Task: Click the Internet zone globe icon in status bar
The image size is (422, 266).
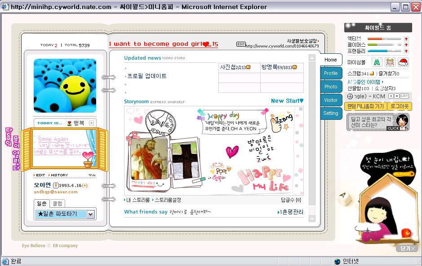Action: (x=337, y=262)
